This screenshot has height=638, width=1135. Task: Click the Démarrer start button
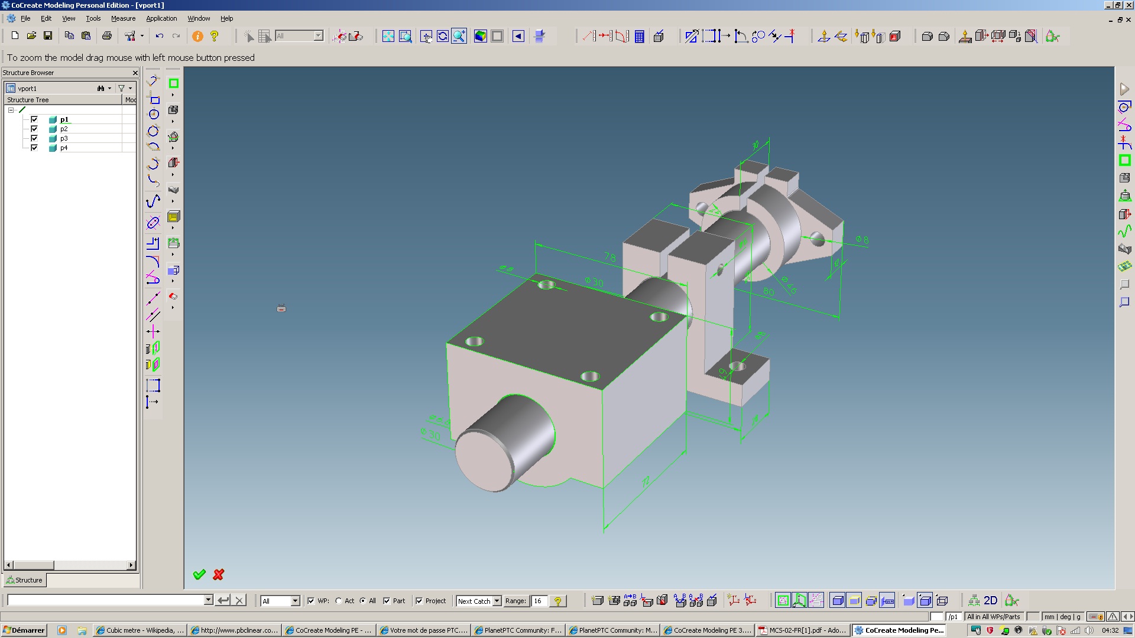point(24,630)
